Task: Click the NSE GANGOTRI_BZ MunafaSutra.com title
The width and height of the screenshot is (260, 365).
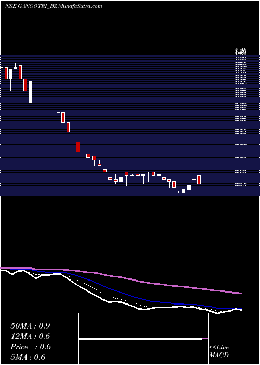Action: [x=54, y=6]
